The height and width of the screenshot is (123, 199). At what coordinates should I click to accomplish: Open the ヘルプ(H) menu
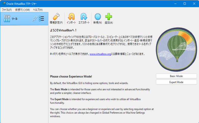38,10
